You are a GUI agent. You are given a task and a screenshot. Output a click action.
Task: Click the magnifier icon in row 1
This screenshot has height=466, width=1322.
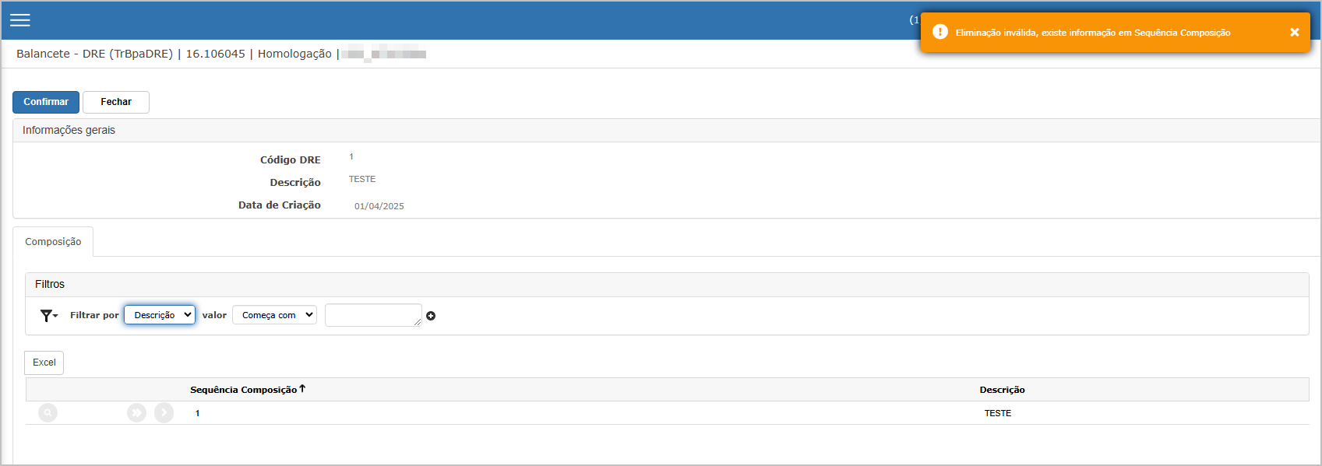48,412
